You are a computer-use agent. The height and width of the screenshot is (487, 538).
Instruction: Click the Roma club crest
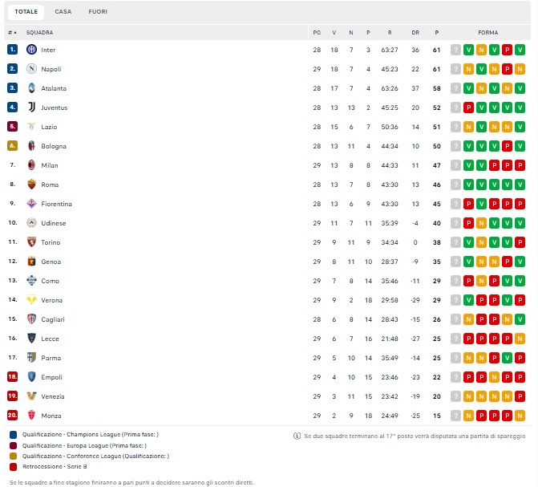click(32, 185)
